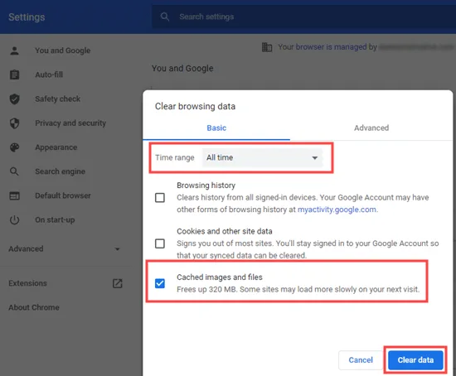456x376 pixels.
Task: Click the You and Google person icon
Action: coord(14,51)
